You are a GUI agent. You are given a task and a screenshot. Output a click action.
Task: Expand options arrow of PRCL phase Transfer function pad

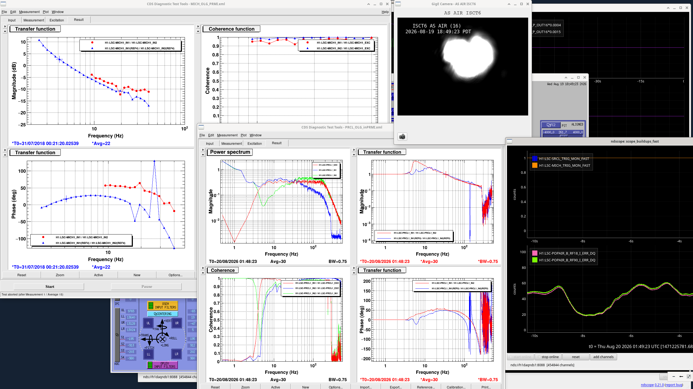coord(354,268)
